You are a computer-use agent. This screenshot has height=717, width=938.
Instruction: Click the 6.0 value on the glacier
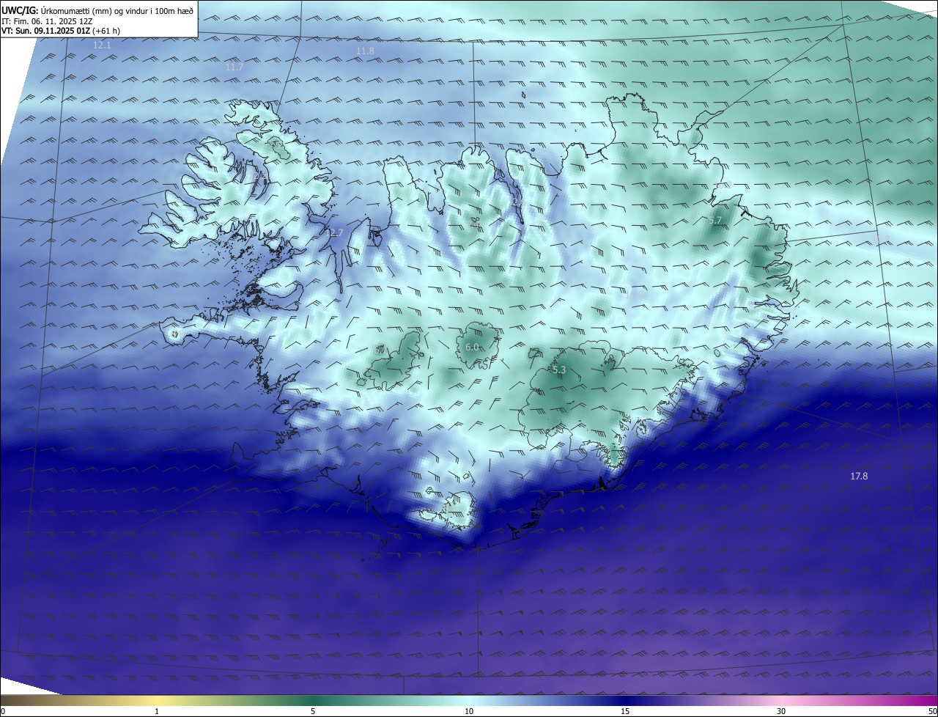472,347
